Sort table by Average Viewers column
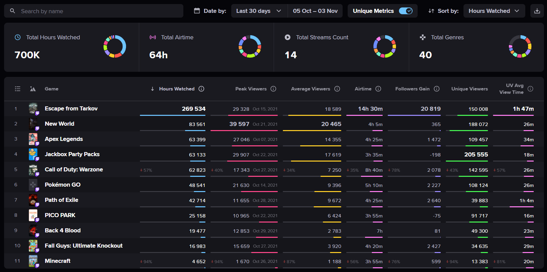547x272 pixels. [x=310, y=89]
